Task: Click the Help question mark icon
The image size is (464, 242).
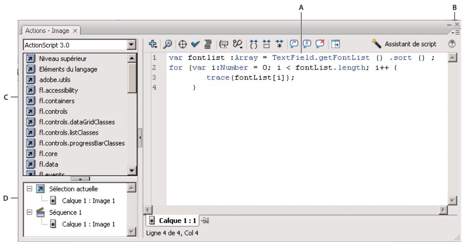Action: tap(451, 44)
